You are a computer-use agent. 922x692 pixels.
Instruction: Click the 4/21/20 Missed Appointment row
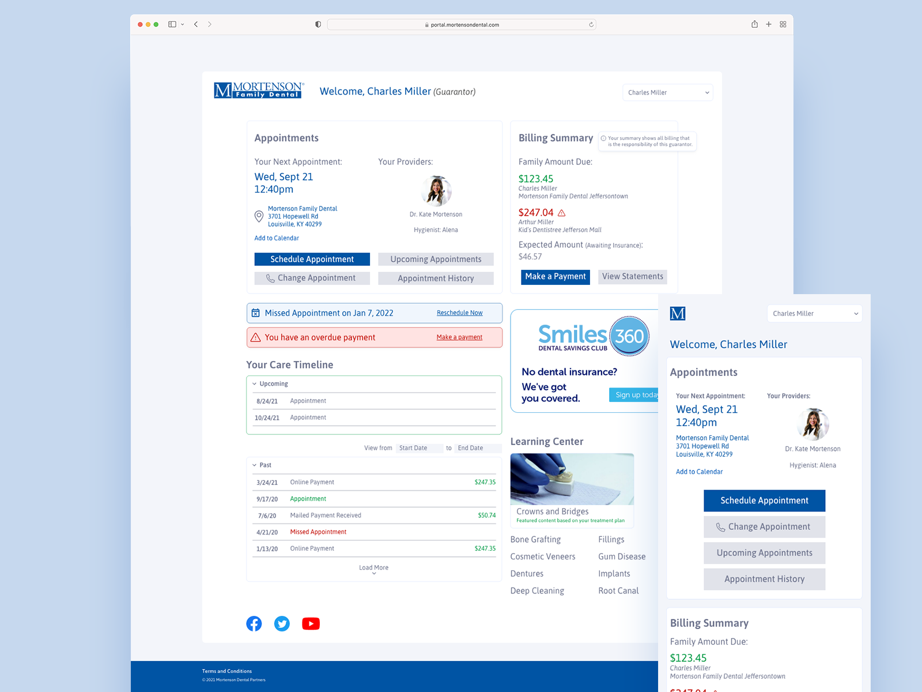tap(374, 532)
